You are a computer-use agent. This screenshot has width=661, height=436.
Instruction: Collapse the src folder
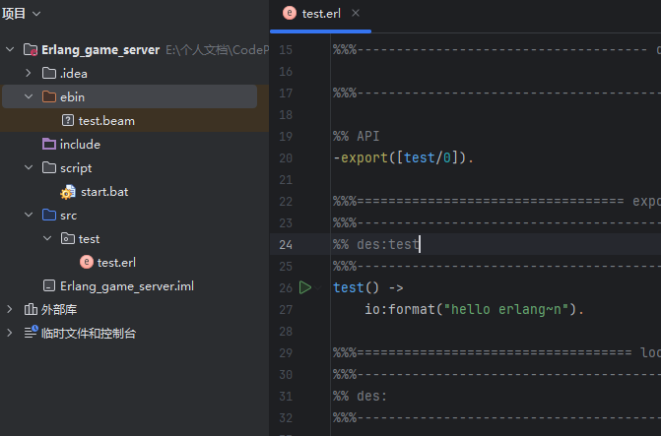29,215
